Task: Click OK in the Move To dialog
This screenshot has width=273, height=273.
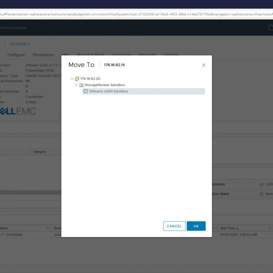Action: [x=196, y=226]
